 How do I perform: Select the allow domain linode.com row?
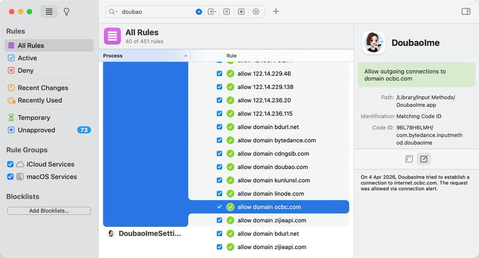point(269,193)
